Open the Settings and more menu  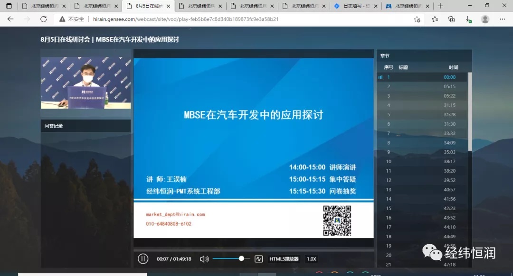pos(503,19)
